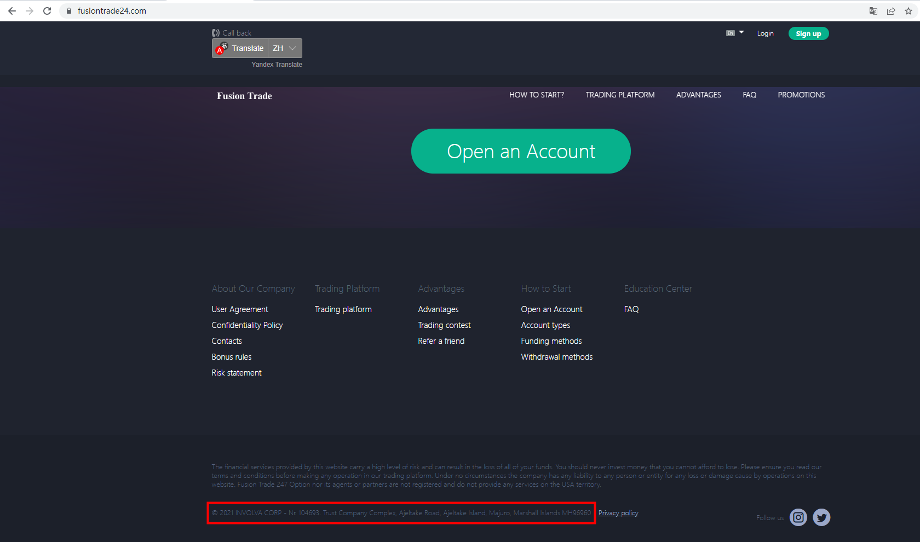920x542 pixels.
Task: Open HOW TO START? menu item
Action: (x=537, y=95)
